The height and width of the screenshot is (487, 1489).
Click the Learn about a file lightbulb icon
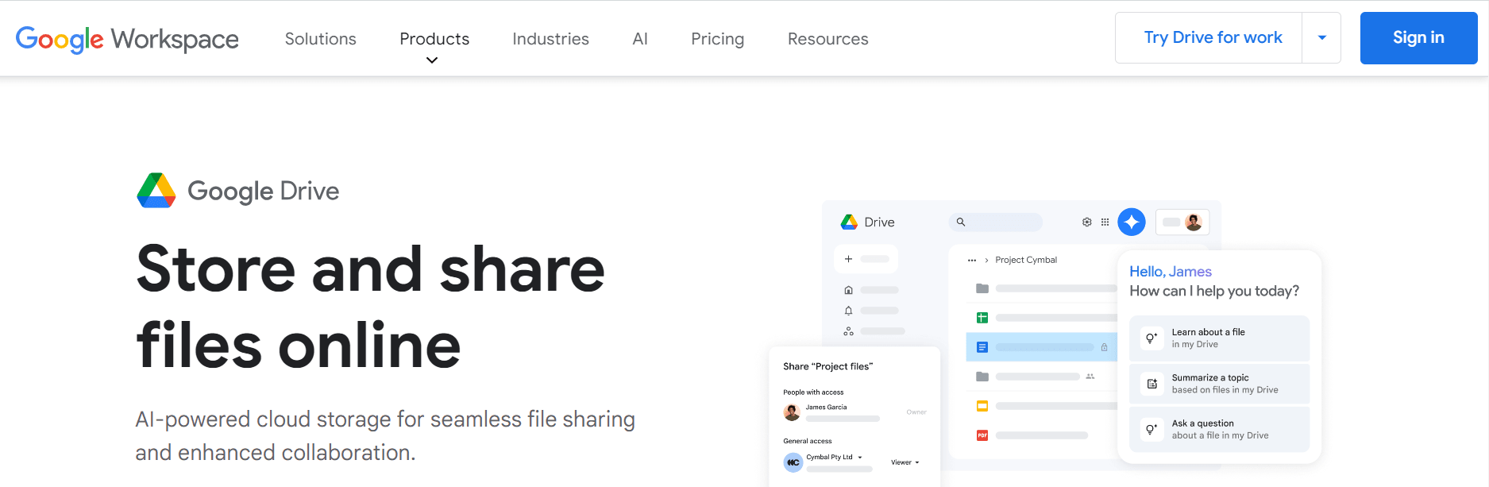coord(1151,338)
